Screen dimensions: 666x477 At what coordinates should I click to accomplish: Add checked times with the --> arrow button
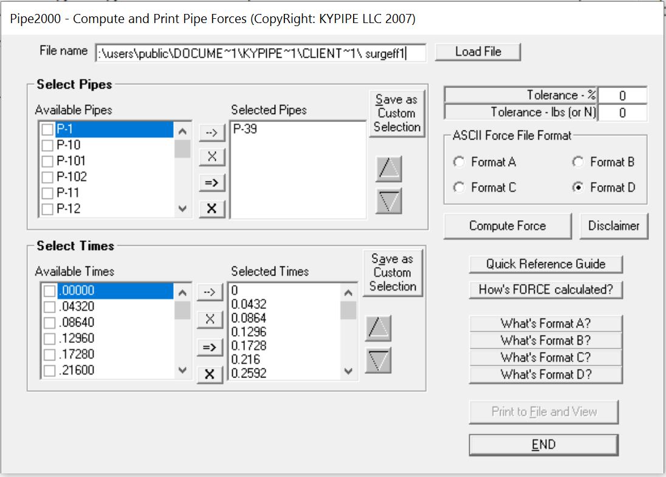210,293
